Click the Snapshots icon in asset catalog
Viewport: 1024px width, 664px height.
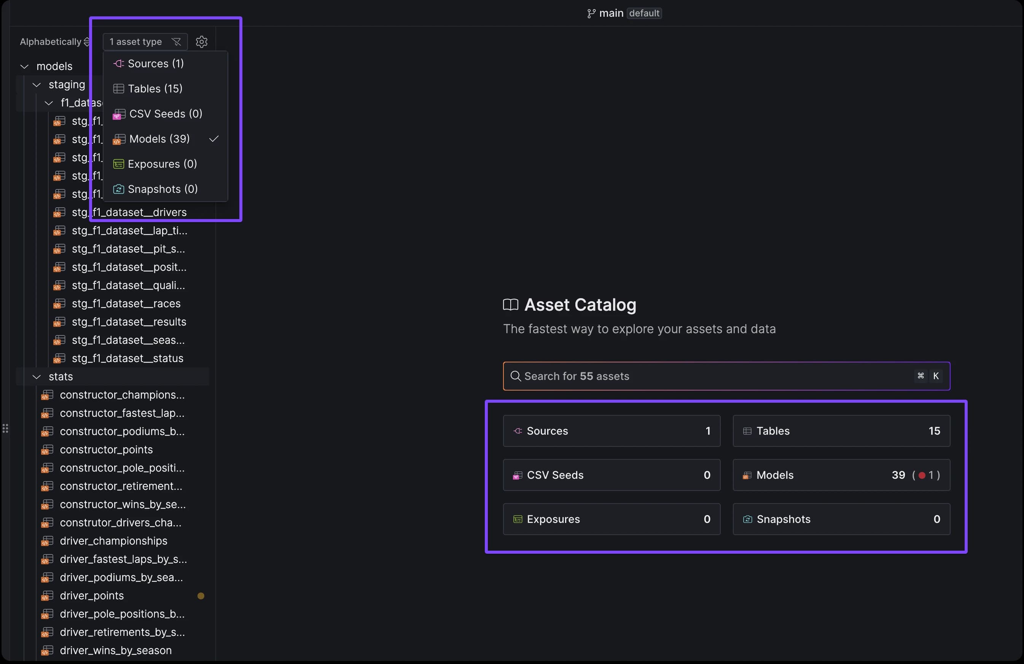[746, 518]
